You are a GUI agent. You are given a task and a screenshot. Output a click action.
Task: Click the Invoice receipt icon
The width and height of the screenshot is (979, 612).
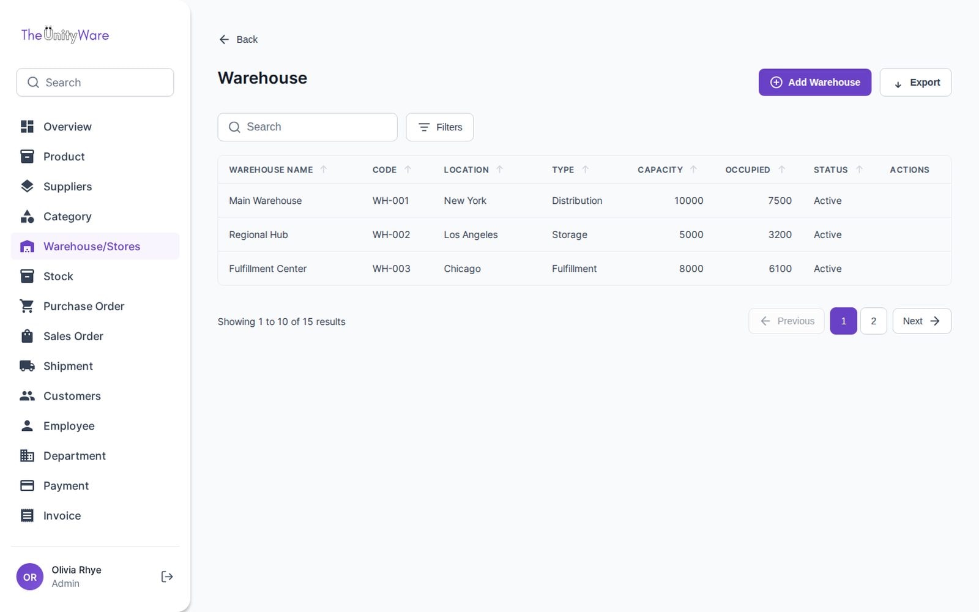point(27,516)
